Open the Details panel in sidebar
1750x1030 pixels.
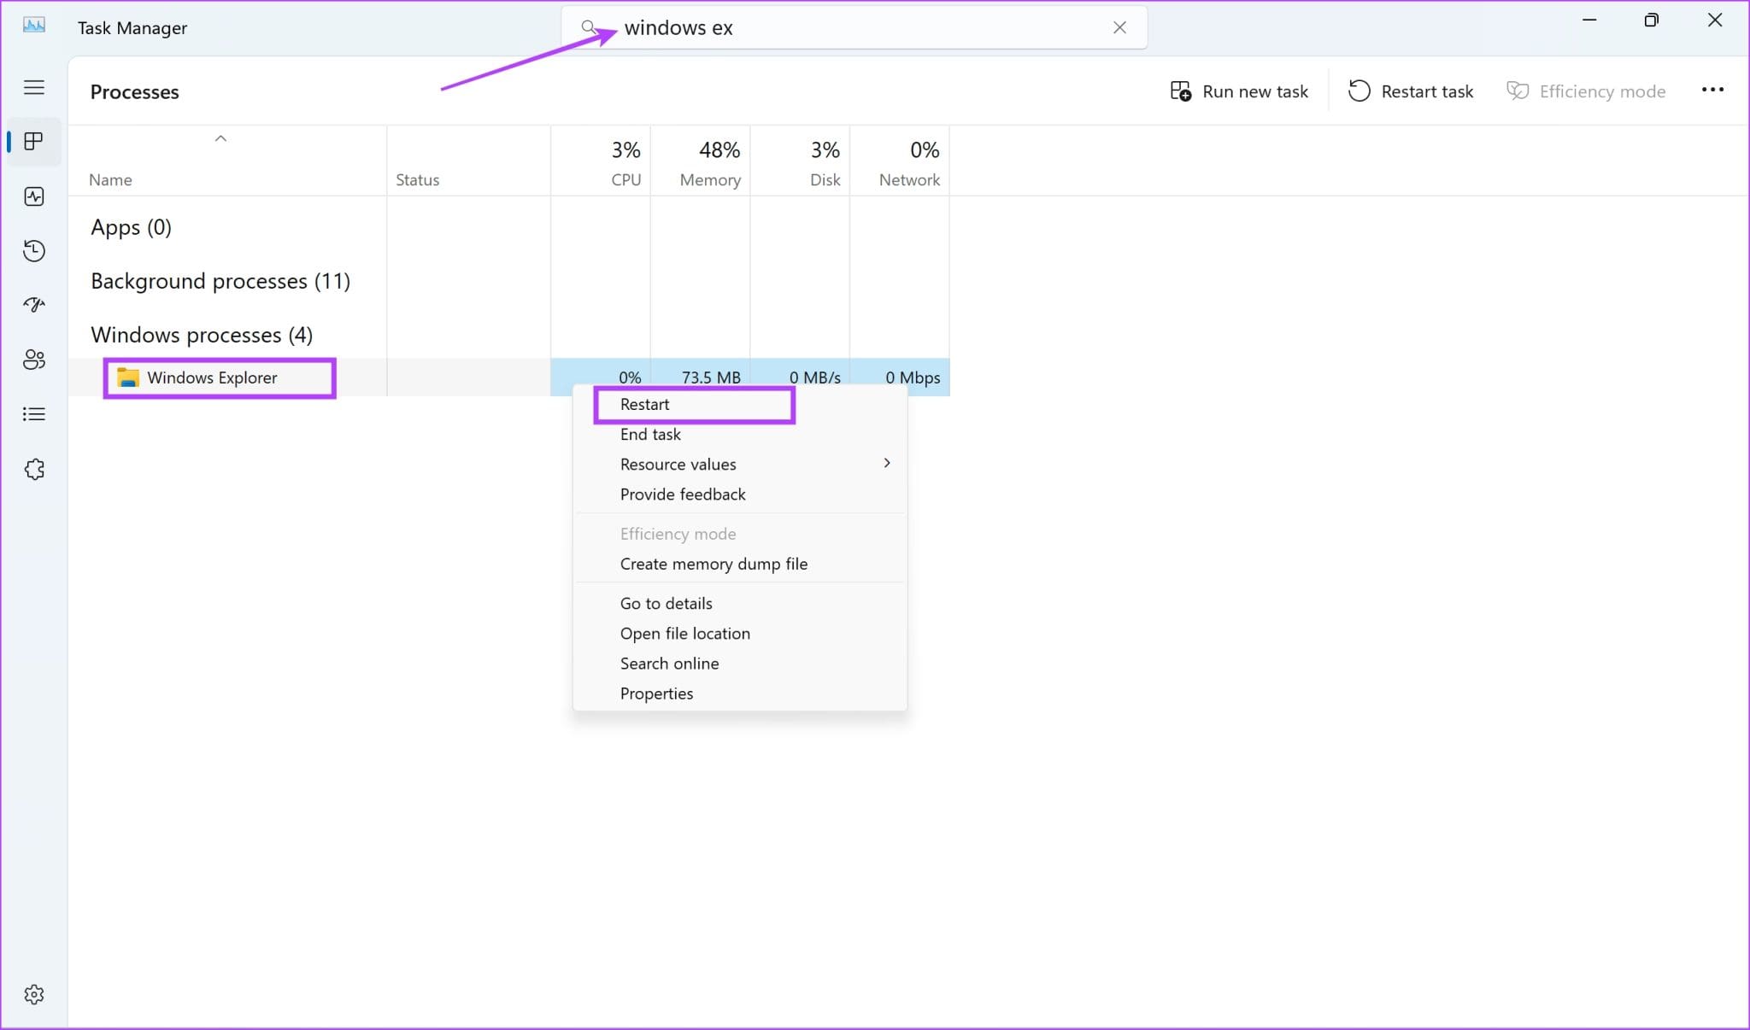(34, 413)
